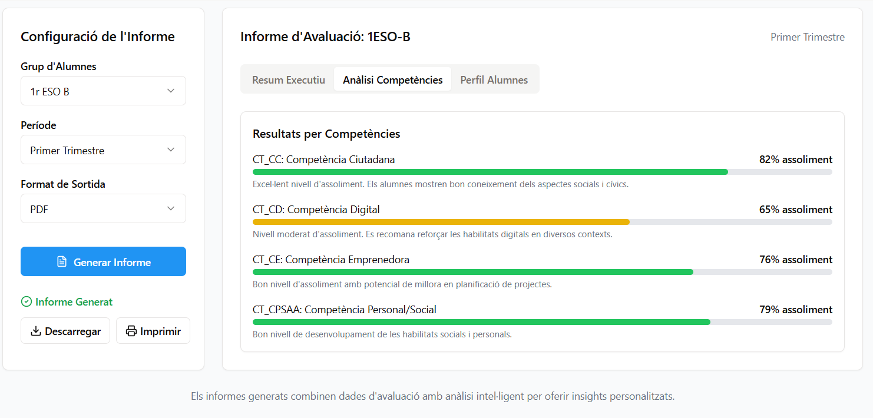Click the chevron on the Grup d'Alumnes selector

click(x=171, y=91)
